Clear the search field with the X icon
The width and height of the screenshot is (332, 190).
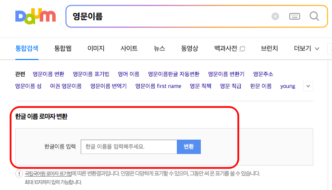pyautogui.click(x=275, y=16)
